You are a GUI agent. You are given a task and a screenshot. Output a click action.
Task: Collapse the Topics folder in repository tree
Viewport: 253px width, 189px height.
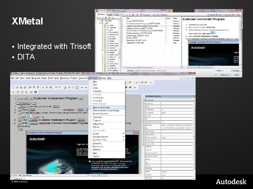coord(100,23)
